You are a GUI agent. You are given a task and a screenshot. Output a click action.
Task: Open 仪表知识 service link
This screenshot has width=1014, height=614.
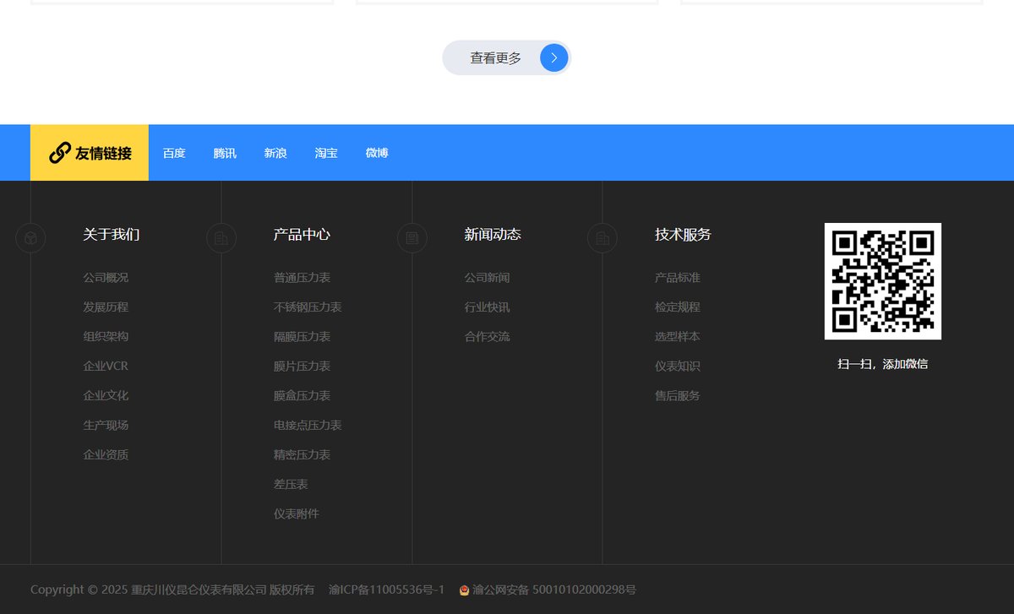point(678,366)
